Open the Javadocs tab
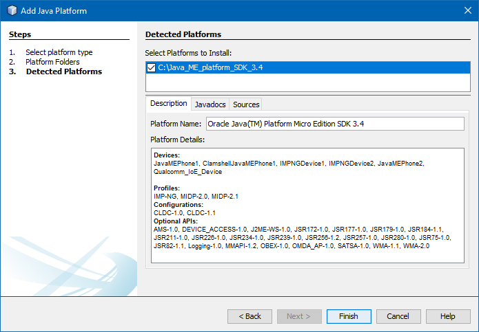This screenshot has height=332, width=479. pyautogui.click(x=210, y=104)
